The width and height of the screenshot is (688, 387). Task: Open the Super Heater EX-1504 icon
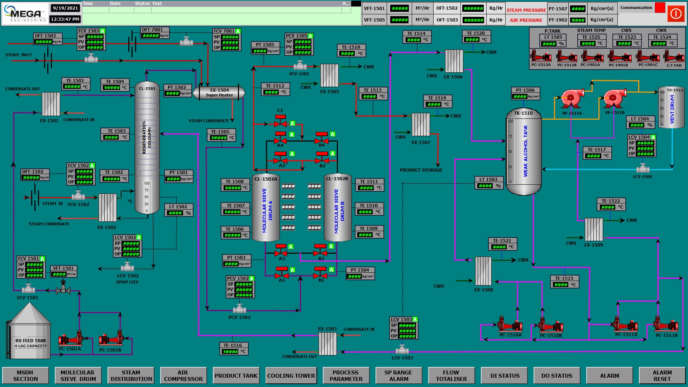(219, 92)
